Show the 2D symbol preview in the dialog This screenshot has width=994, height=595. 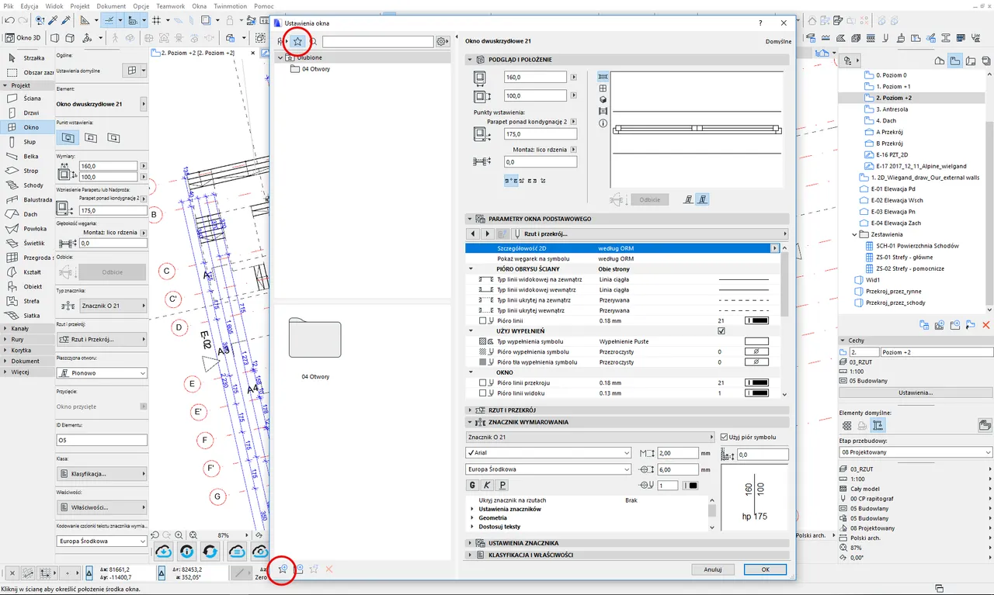coord(603,77)
